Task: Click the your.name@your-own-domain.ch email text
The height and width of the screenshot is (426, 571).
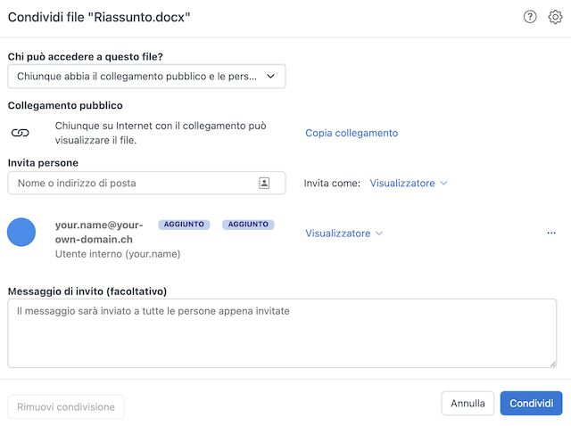Action: [x=99, y=232]
